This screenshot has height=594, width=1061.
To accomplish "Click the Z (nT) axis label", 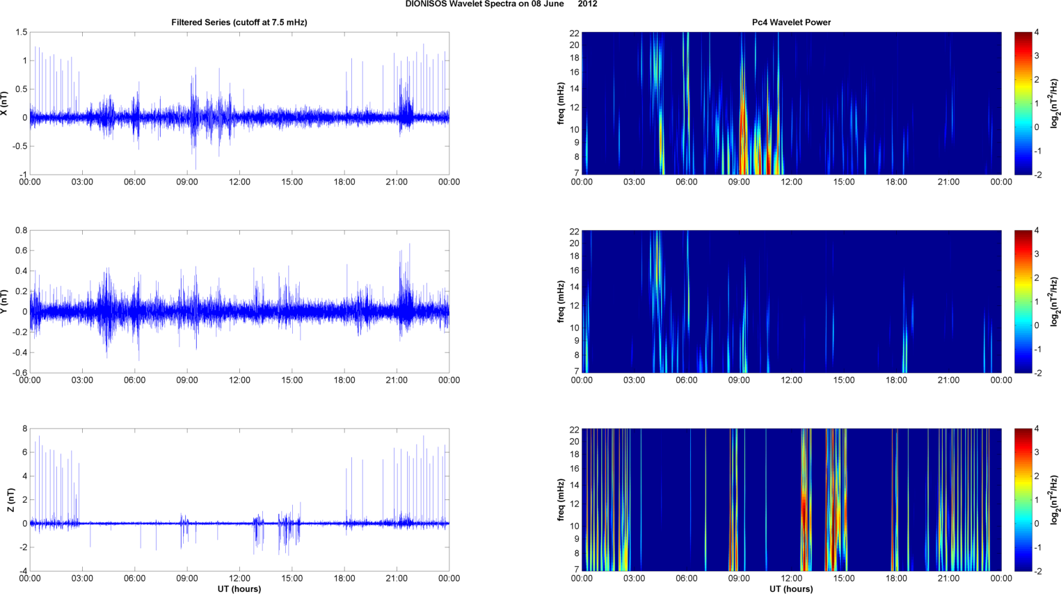I will point(10,499).
